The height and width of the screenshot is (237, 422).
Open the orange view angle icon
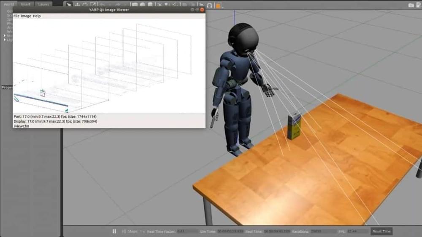click(219, 5)
